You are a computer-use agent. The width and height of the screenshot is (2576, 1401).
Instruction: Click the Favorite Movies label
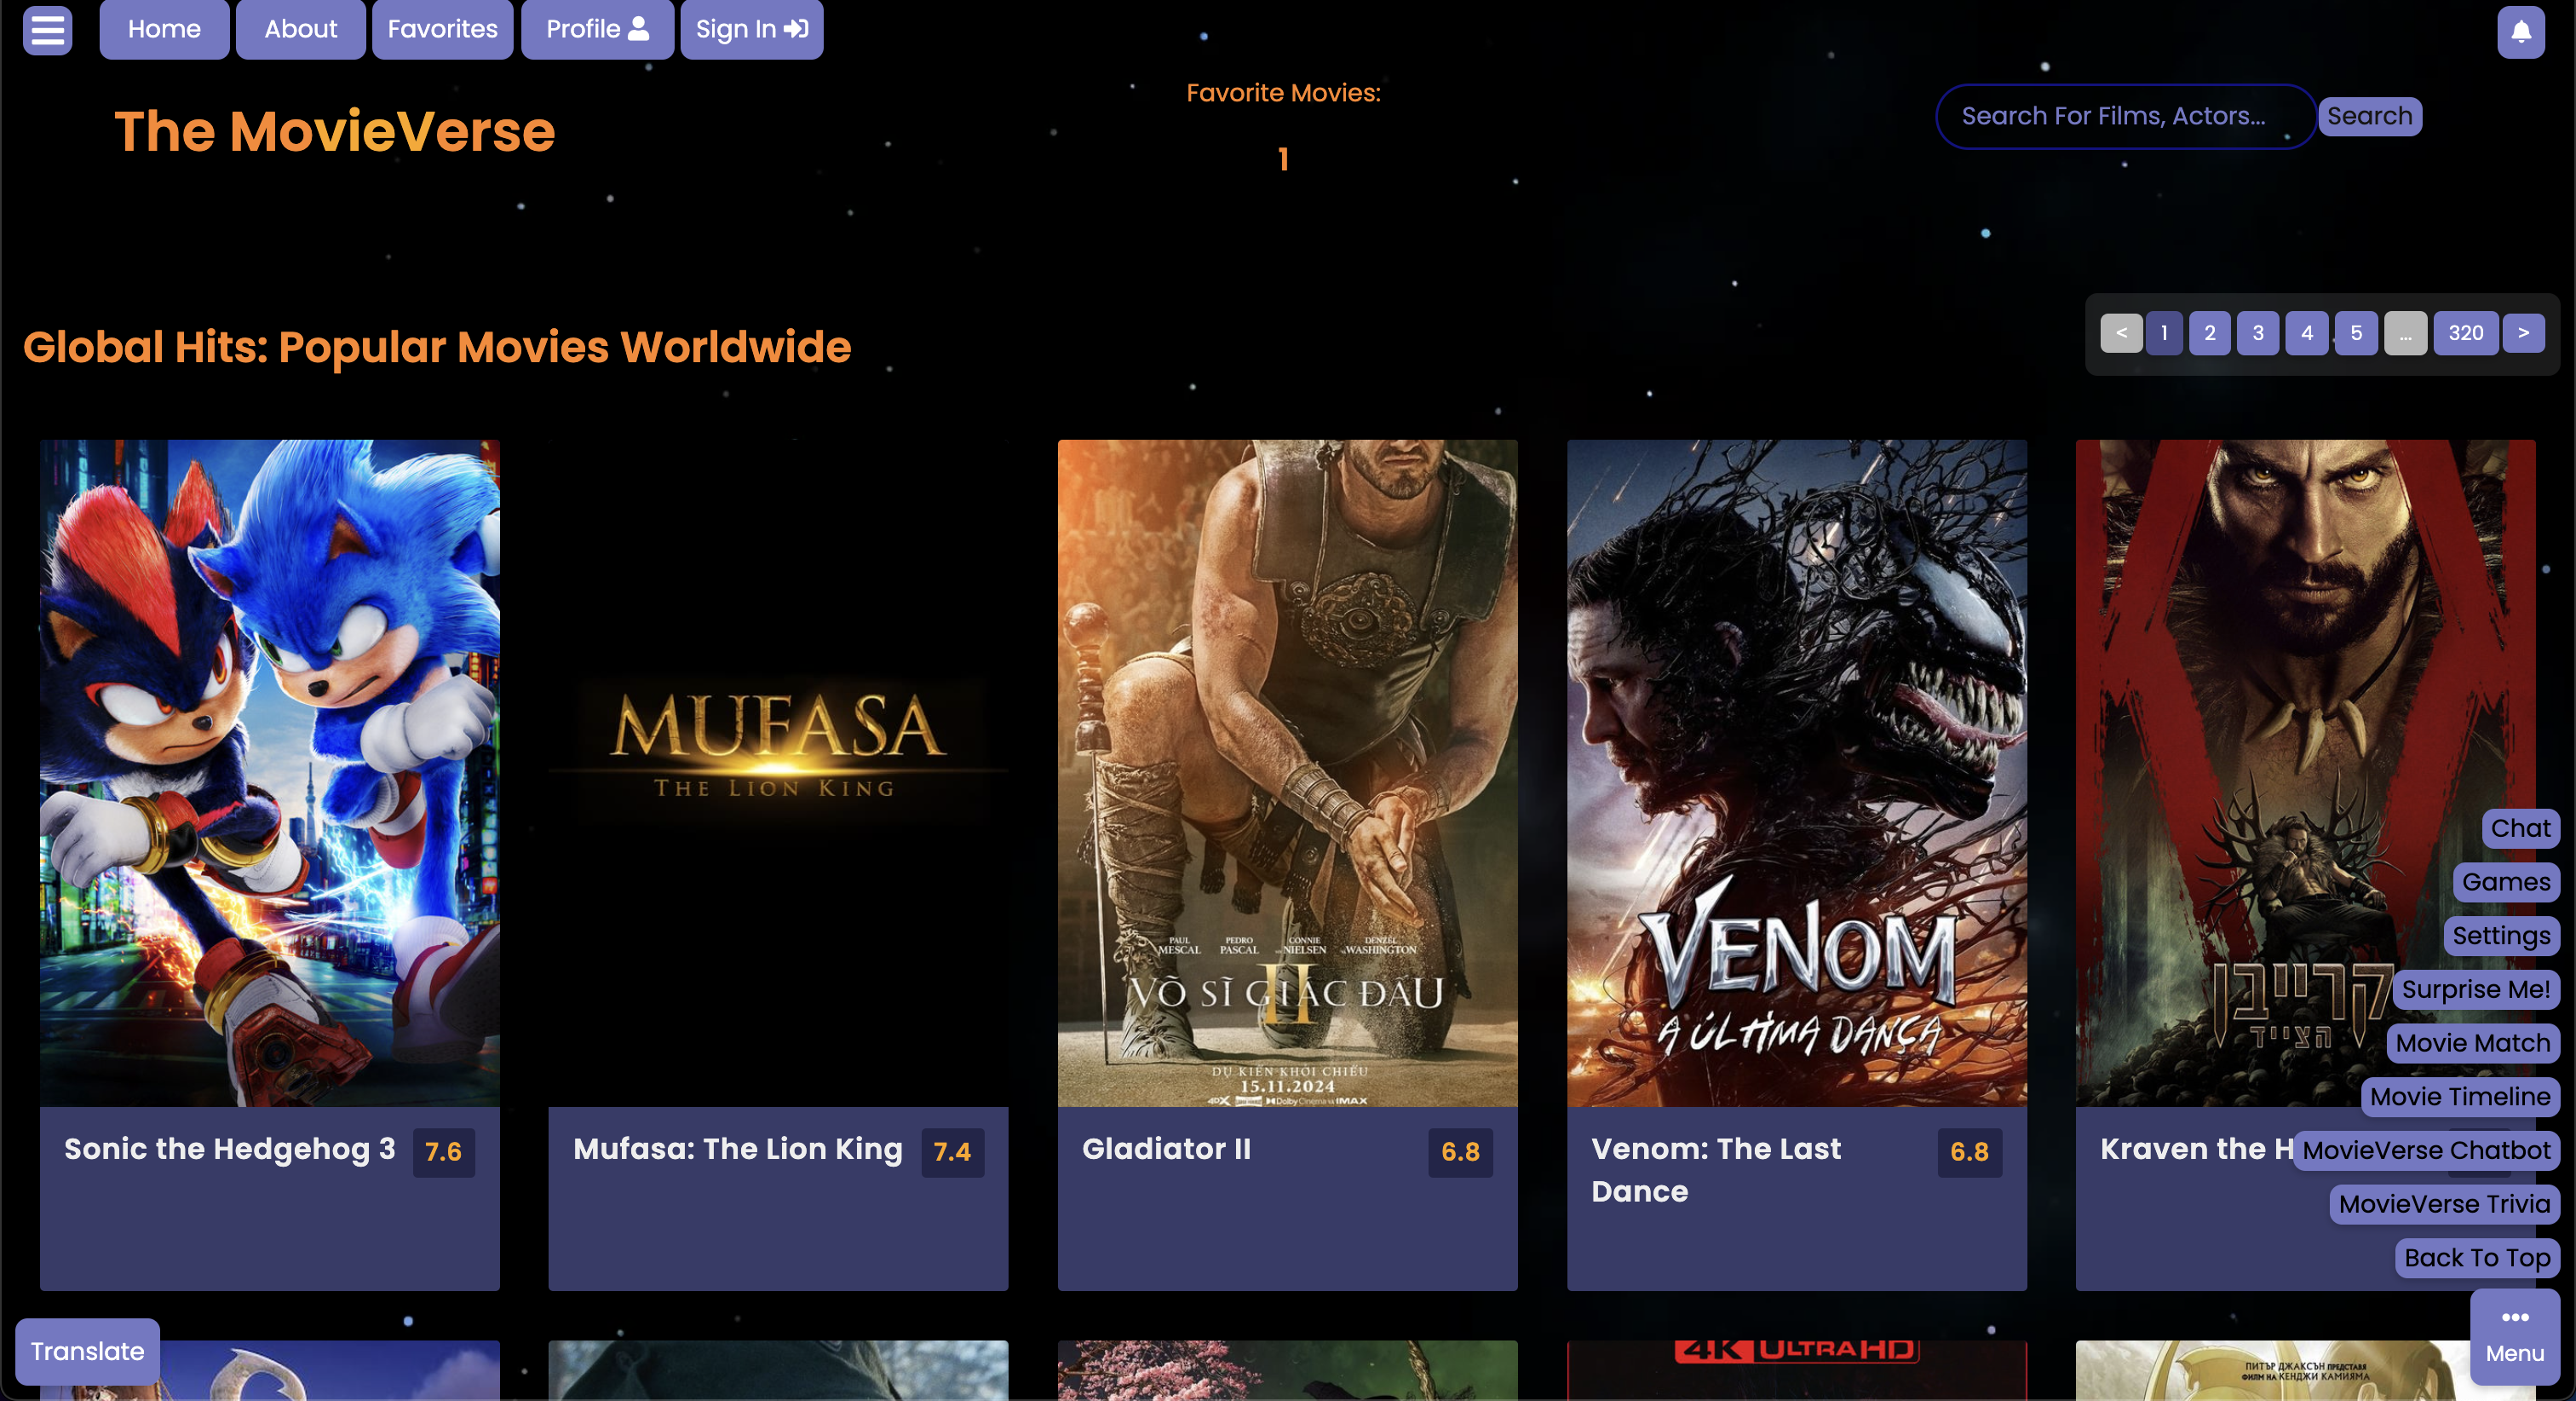[x=1283, y=93]
